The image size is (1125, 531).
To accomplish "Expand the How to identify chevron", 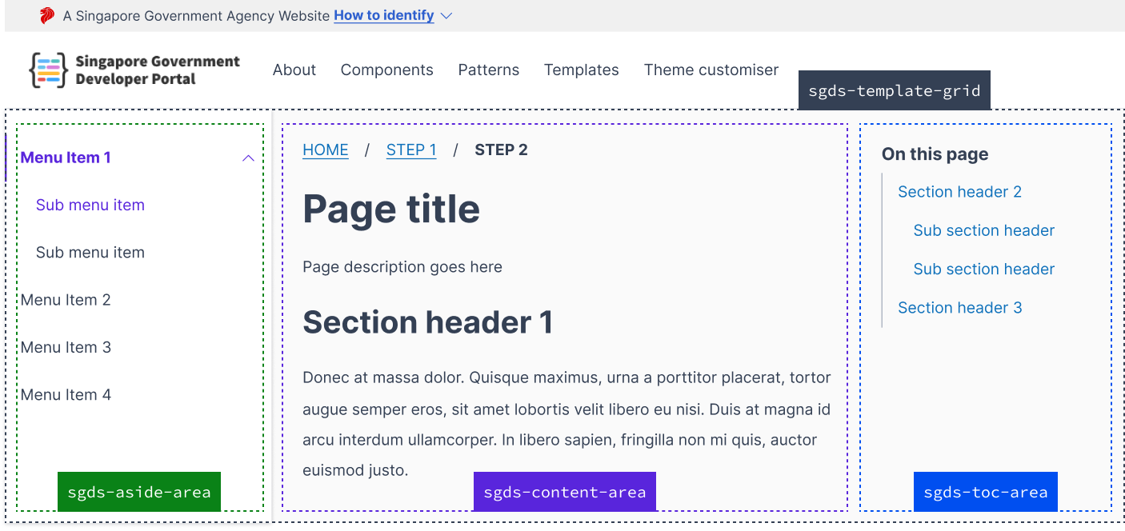I will [x=446, y=16].
